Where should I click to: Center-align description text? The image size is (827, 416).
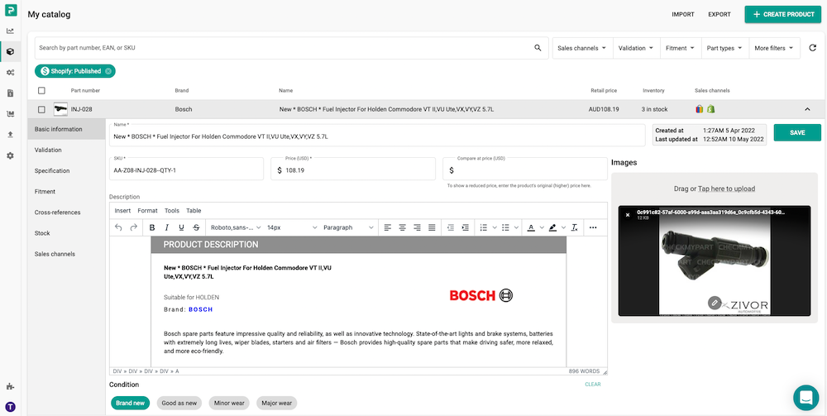pyautogui.click(x=403, y=227)
